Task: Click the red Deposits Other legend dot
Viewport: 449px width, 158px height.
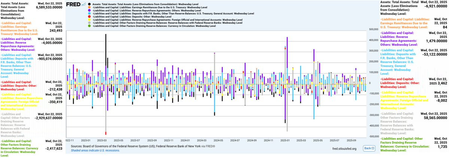Action: pos(90,16)
